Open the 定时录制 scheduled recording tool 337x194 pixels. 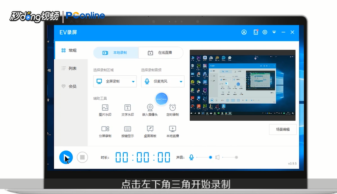click(x=173, y=110)
